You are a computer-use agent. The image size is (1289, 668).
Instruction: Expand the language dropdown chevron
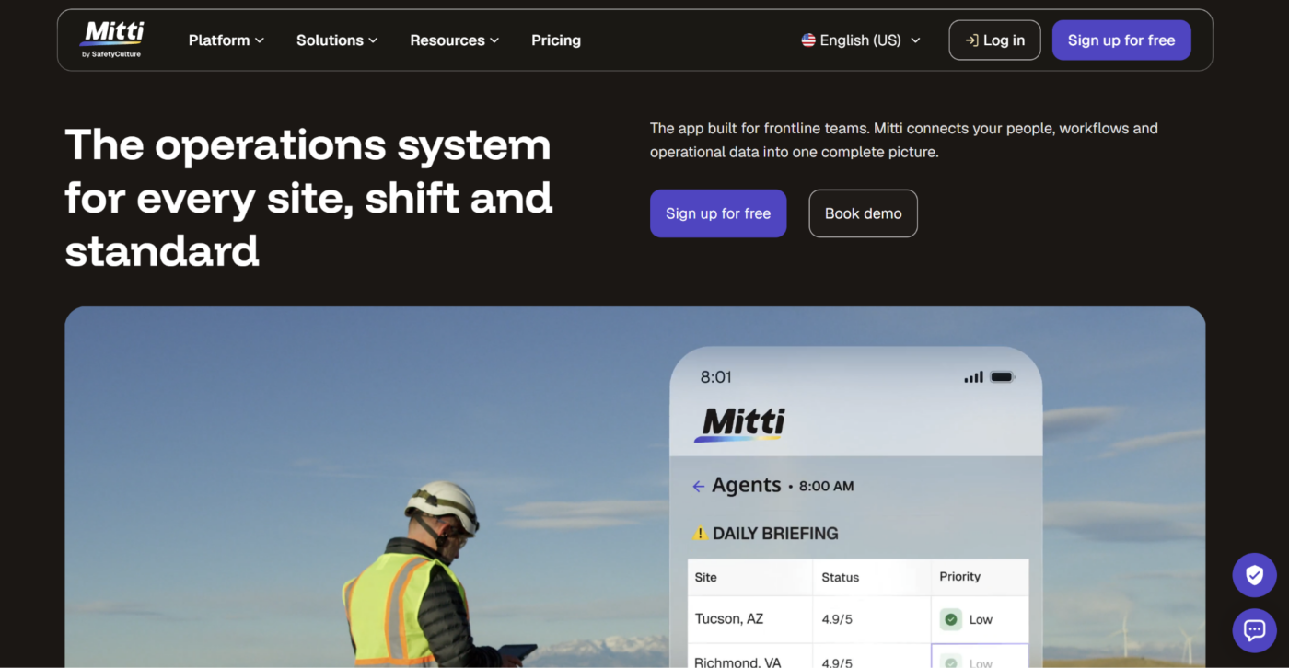pos(915,40)
